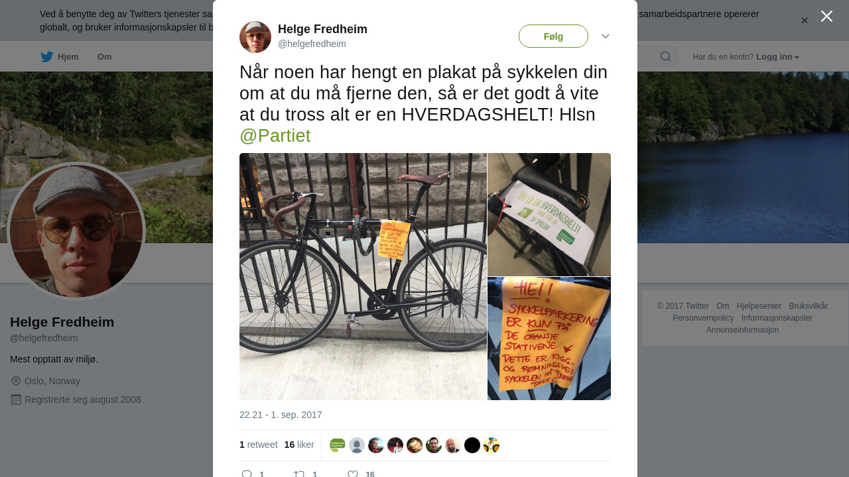Close the tweet overlay with large X
849x477 pixels.
coord(826,16)
